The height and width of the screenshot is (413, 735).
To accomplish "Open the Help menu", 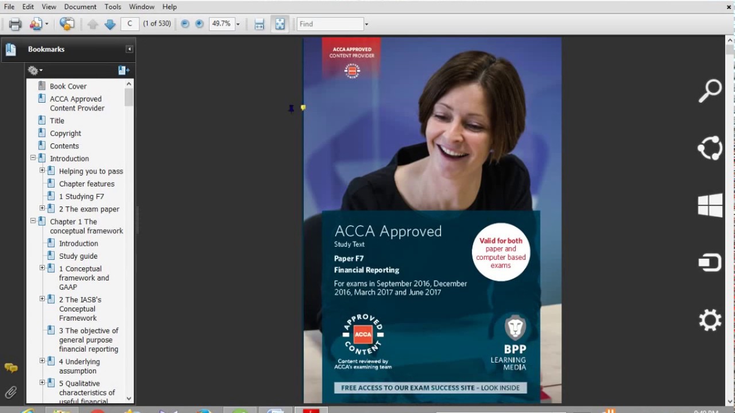I will pos(169,7).
